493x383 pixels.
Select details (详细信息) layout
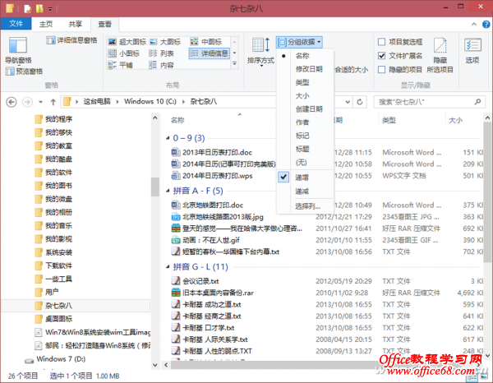pyautogui.click(x=210, y=53)
